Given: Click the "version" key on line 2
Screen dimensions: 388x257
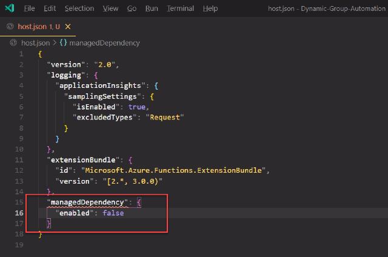Looking at the screenshot, I should click(66, 65).
